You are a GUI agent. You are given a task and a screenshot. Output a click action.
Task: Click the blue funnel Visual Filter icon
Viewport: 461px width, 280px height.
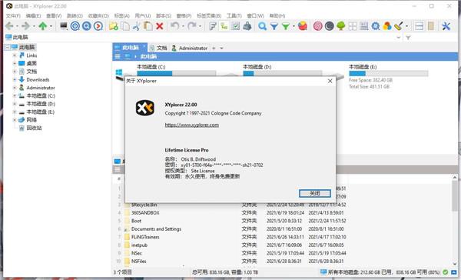point(274,26)
